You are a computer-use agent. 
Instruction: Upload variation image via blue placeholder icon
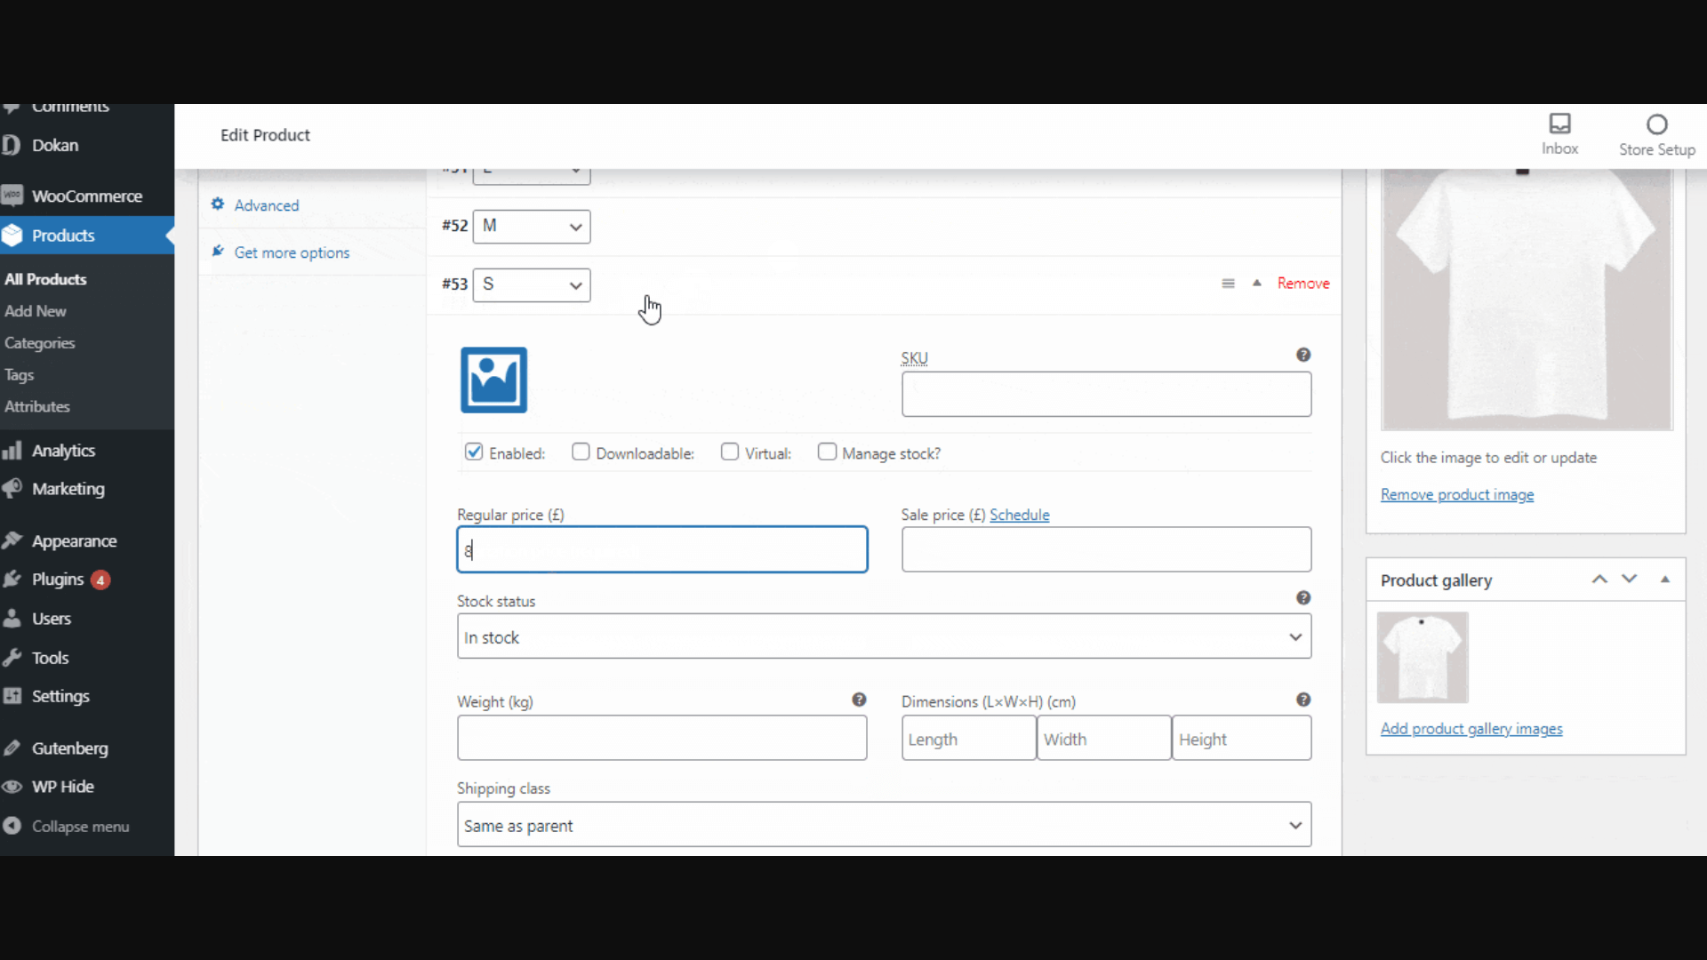click(493, 380)
